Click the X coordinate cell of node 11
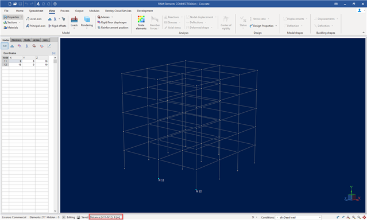The width and height of the screenshot is (367, 220). pos(16,61)
